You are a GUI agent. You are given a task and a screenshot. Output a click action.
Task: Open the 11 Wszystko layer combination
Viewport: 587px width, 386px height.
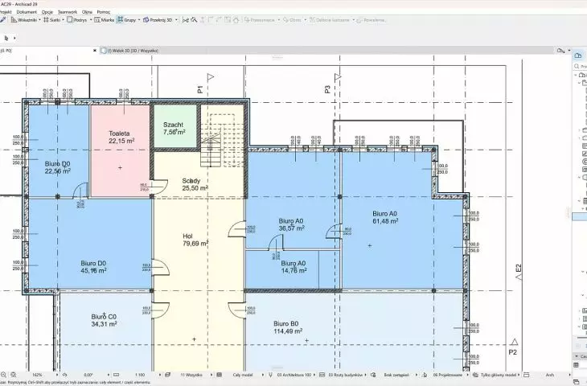191,375
